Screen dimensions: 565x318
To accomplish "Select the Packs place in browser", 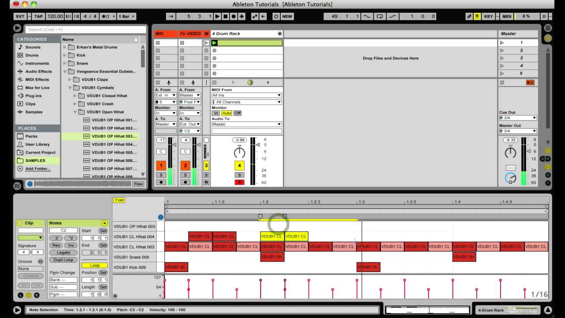I will (x=31, y=136).
